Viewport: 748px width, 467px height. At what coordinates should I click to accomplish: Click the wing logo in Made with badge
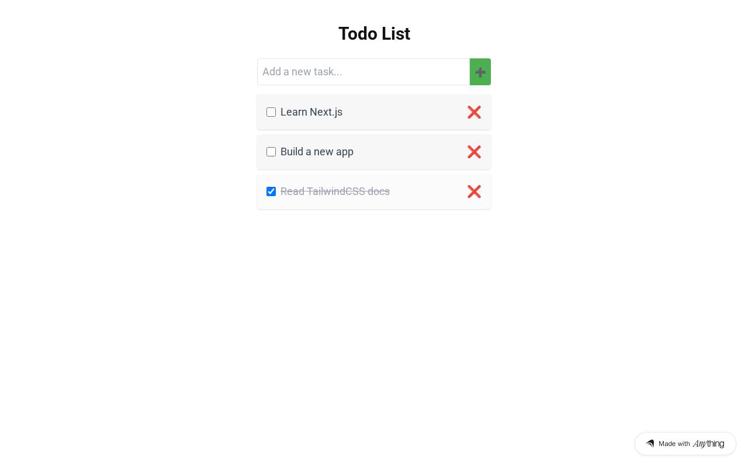tap(650, 444)
